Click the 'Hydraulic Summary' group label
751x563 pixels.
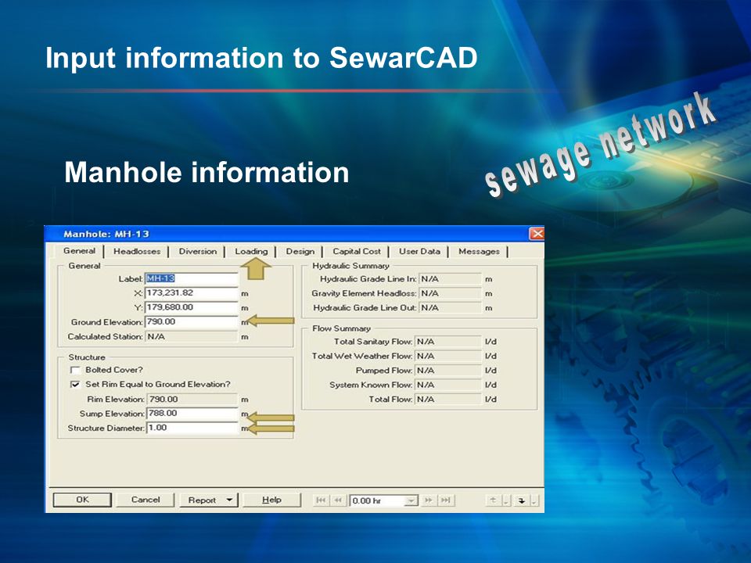(x=350, y=266)
